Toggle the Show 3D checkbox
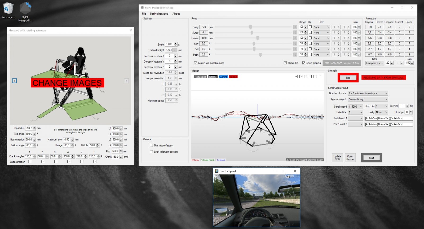Screen dimensions: 424x229 click(x=285, y=63)
